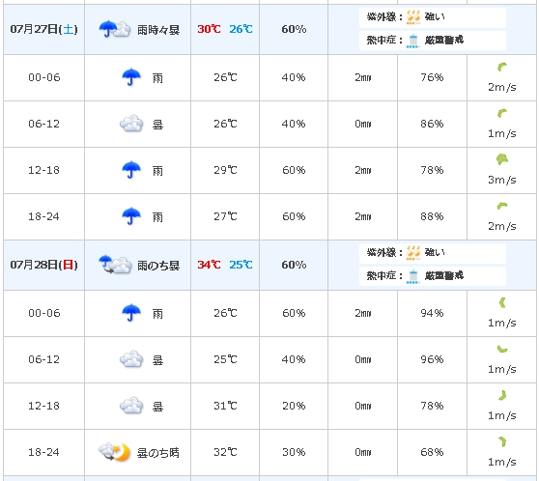Click the cloud icon in 07月27日 06-12 row

[131, 124]
